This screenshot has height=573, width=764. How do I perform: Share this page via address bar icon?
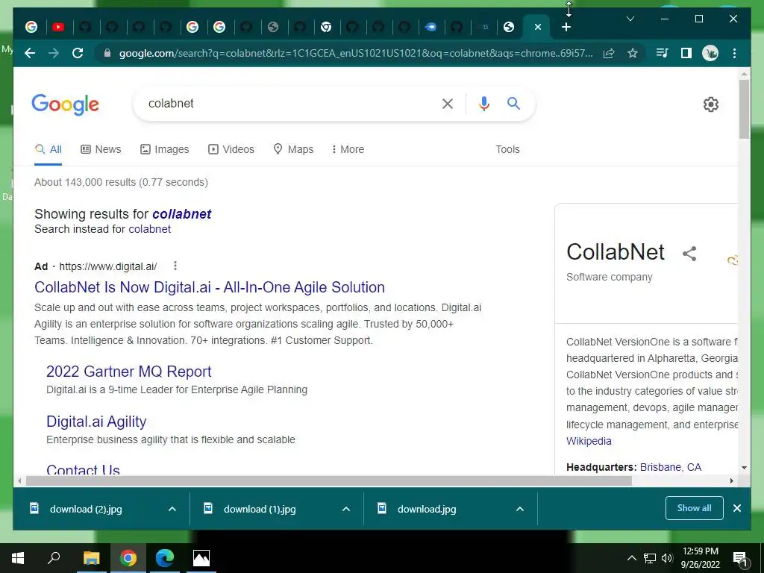609,53
